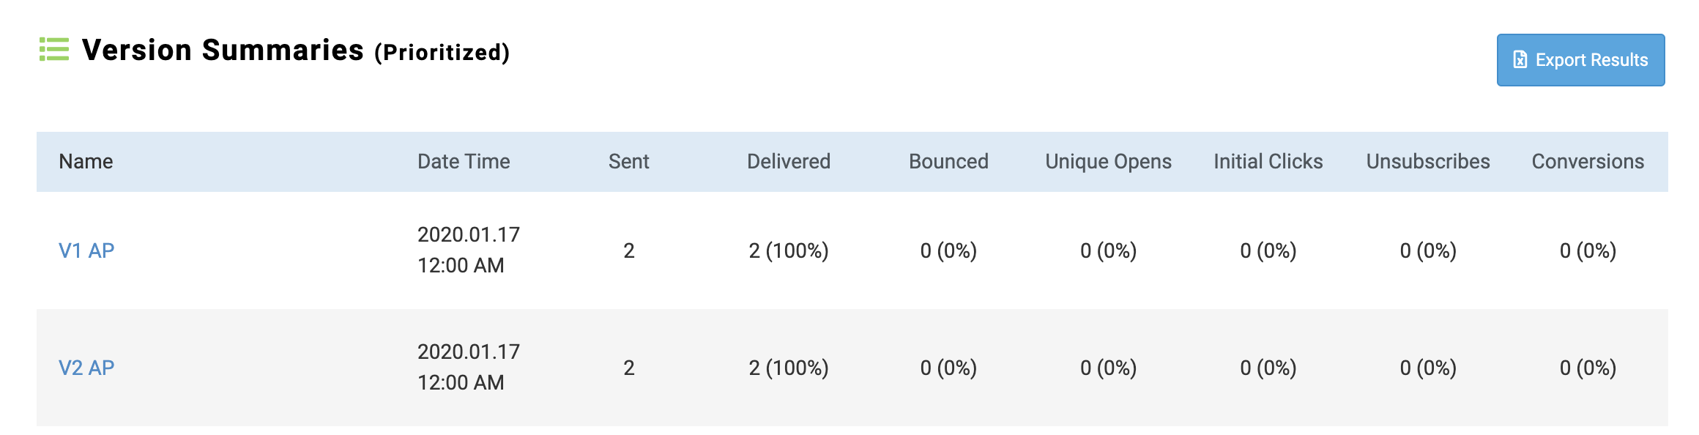Click the Bounced column header
Image resolution: width=1699 pixels, height=435 pixels.
pyautogui.click(x=948, y=162)
